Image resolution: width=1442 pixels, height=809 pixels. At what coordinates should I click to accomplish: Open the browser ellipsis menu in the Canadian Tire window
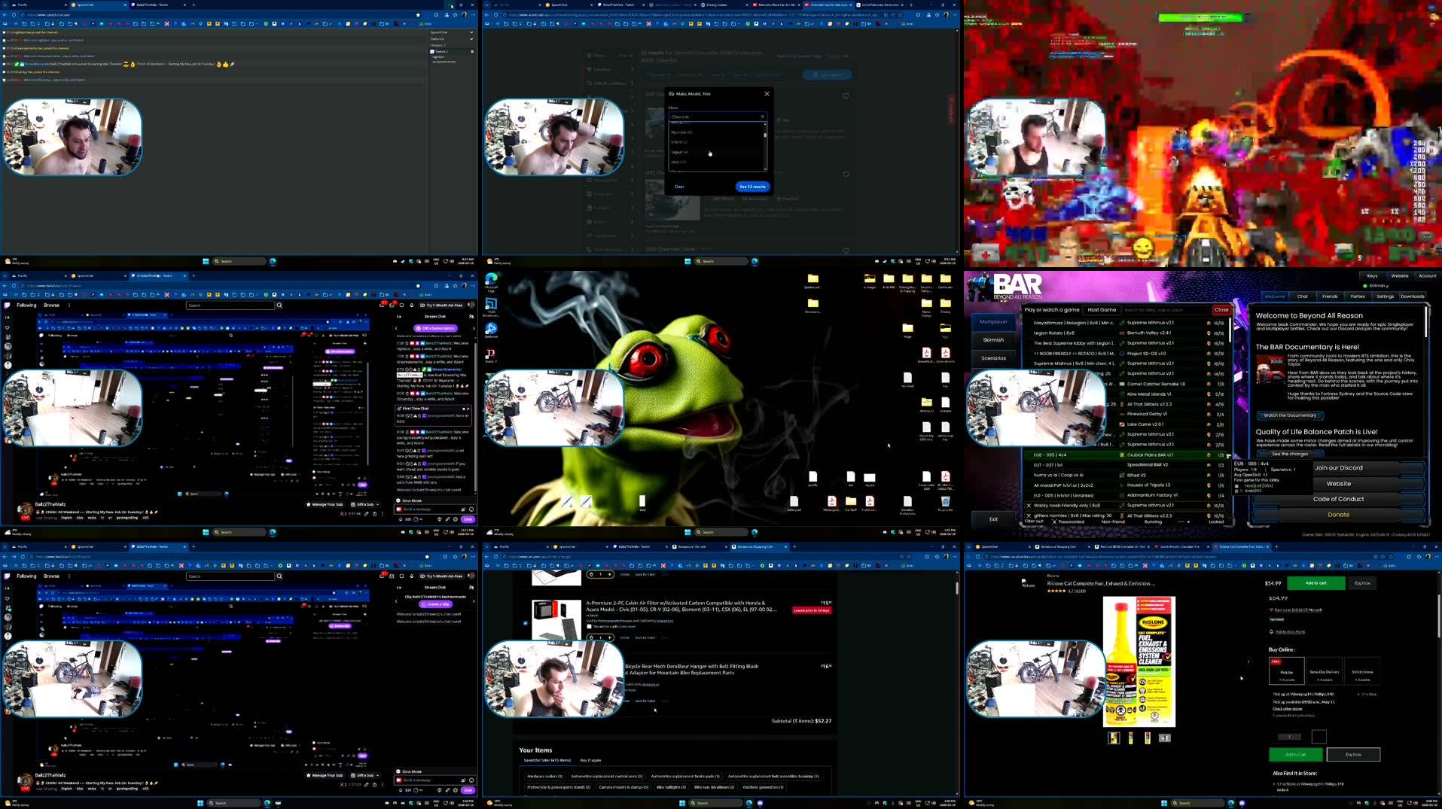tap(1437, 556)
